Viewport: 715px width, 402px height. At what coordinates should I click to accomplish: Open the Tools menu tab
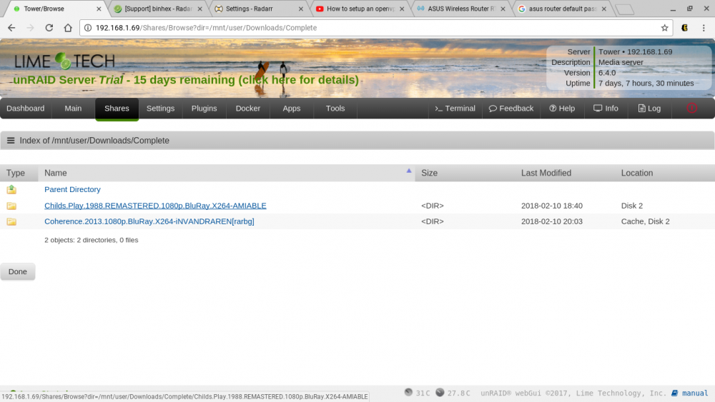pyautogui.click(x=335, y=109)
